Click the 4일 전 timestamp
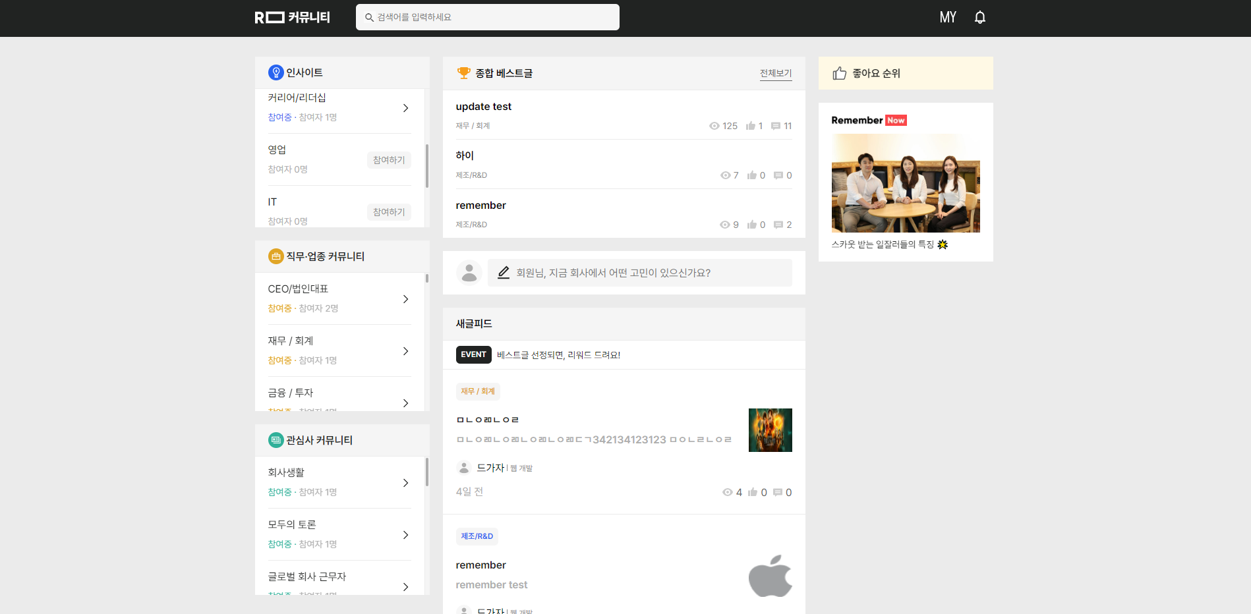This screenshot has width=1251, height=614. [469, 491]
